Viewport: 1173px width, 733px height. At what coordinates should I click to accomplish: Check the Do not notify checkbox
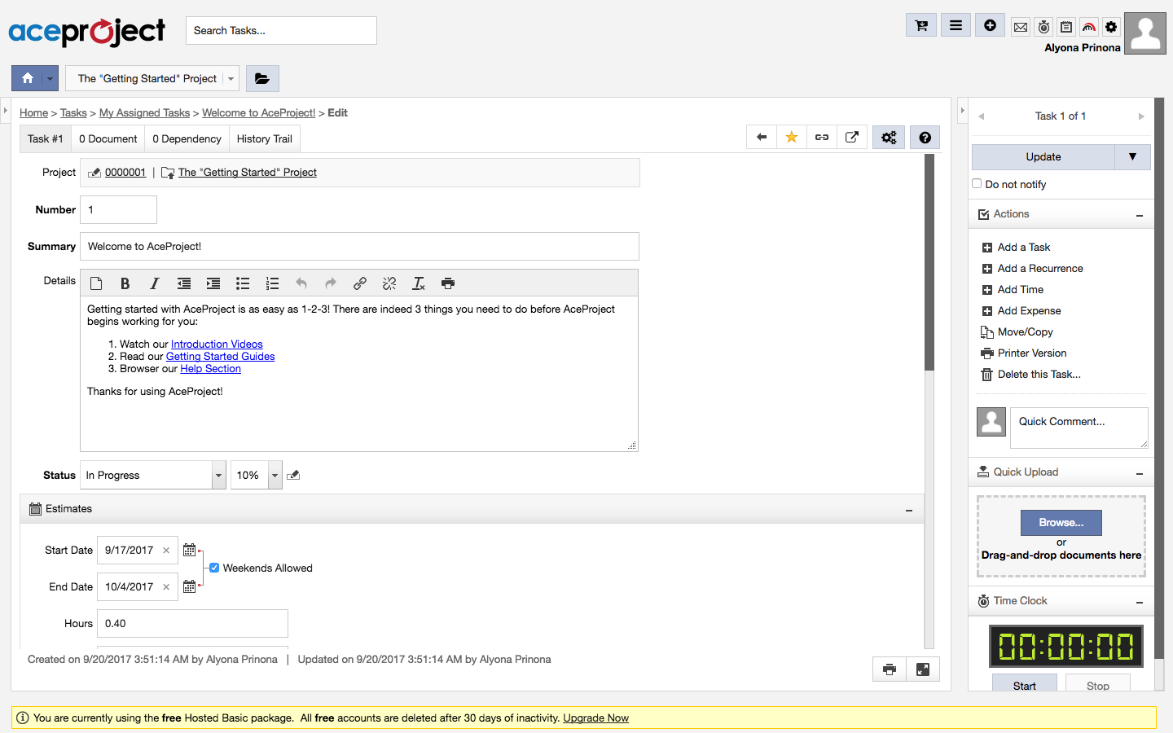tap(977, 183)
